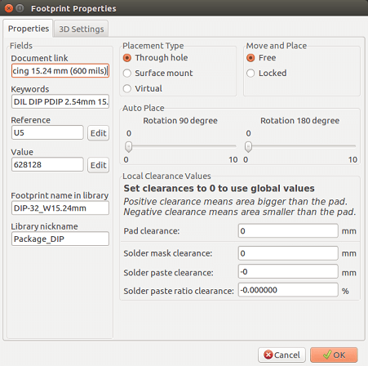Screen dimensions: 368x366
Task: Close the Footprint Properties window
Action: click(x=9, y=8)
